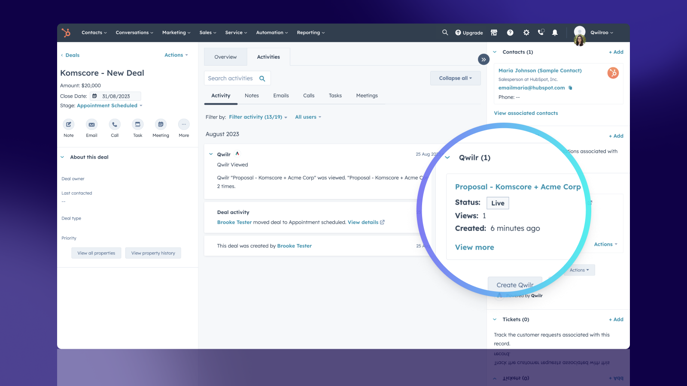687x386 pixels.
Task: Click the Qwilr logo icon in activity card
Action: tap(237, 154)
